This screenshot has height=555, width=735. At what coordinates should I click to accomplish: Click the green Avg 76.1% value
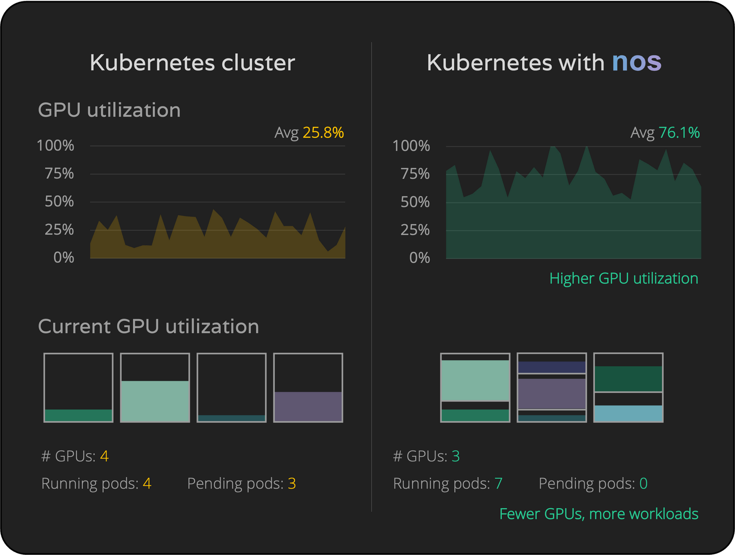click(x=679, y=133)
